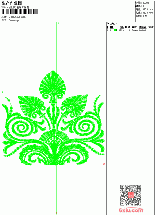Screen dimensions: 155x215
Task: Click the red marker 2 on the horizontal line
Action: coord(104,164)
